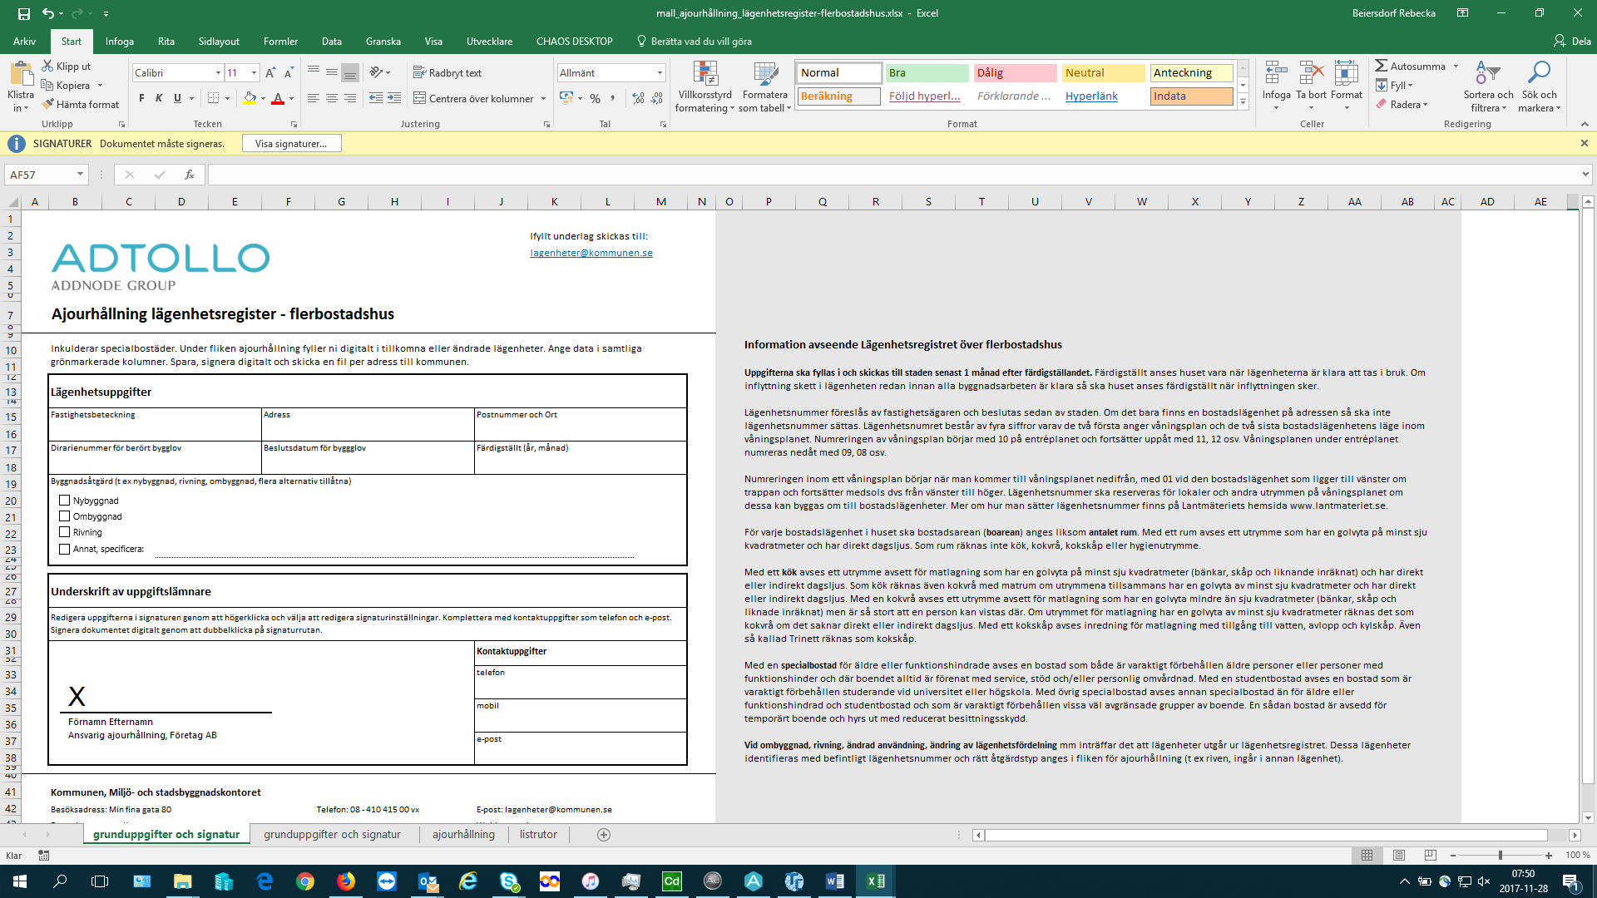Open the Allmänt number format dropdown
This screenshot has width=1597, height=898.
[660, 73]
